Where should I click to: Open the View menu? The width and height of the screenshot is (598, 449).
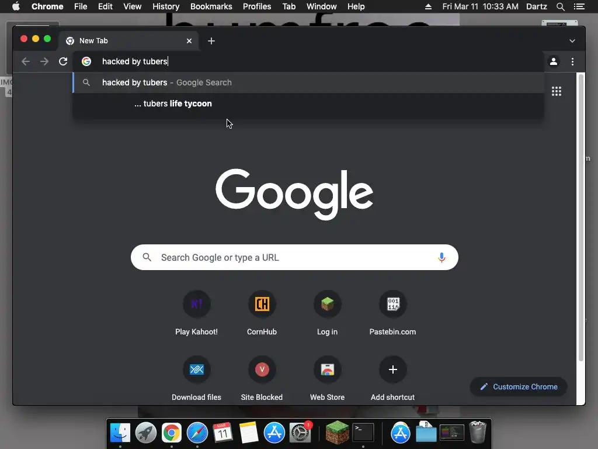(x=133, y=6)
